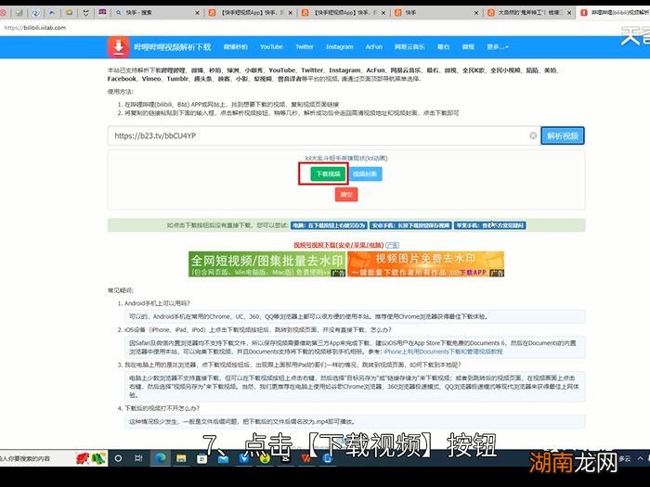Close the plain 快手 tab
Screen dimensions: 650x487
[475, 13]
